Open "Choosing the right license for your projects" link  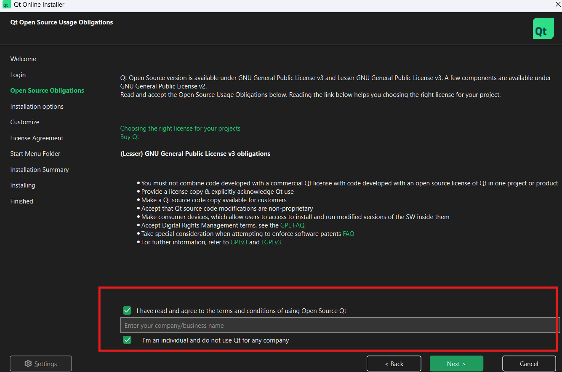(x=180, y=128)
